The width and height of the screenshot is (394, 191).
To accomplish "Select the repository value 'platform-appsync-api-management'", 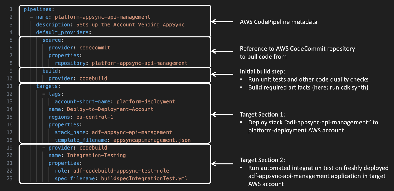I will [140, 63].
